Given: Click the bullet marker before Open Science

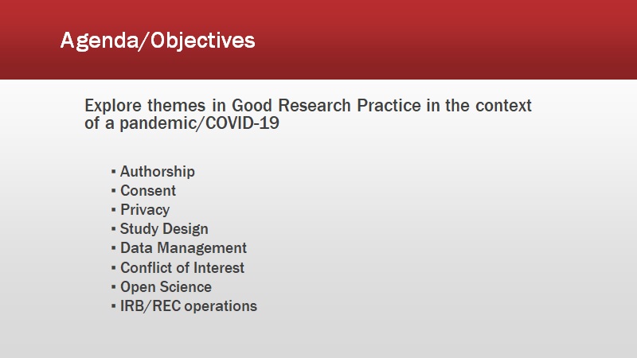Looking at the screenshot, I should 113,287.
